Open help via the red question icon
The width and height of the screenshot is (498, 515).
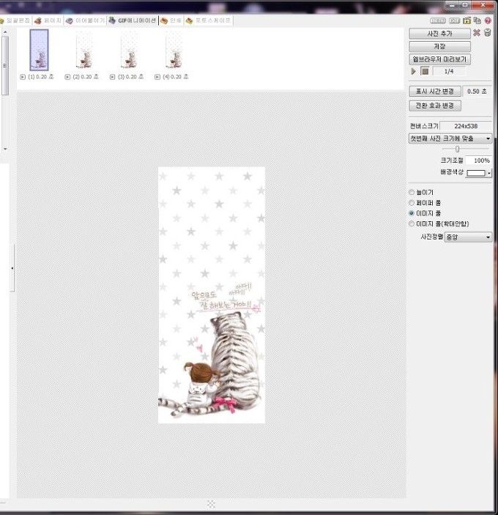click(x=488, y=21)
